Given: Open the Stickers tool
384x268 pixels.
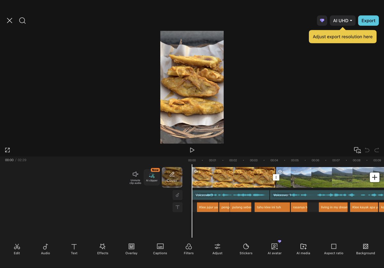Looking at the screenshot, I should pos(246,249).
